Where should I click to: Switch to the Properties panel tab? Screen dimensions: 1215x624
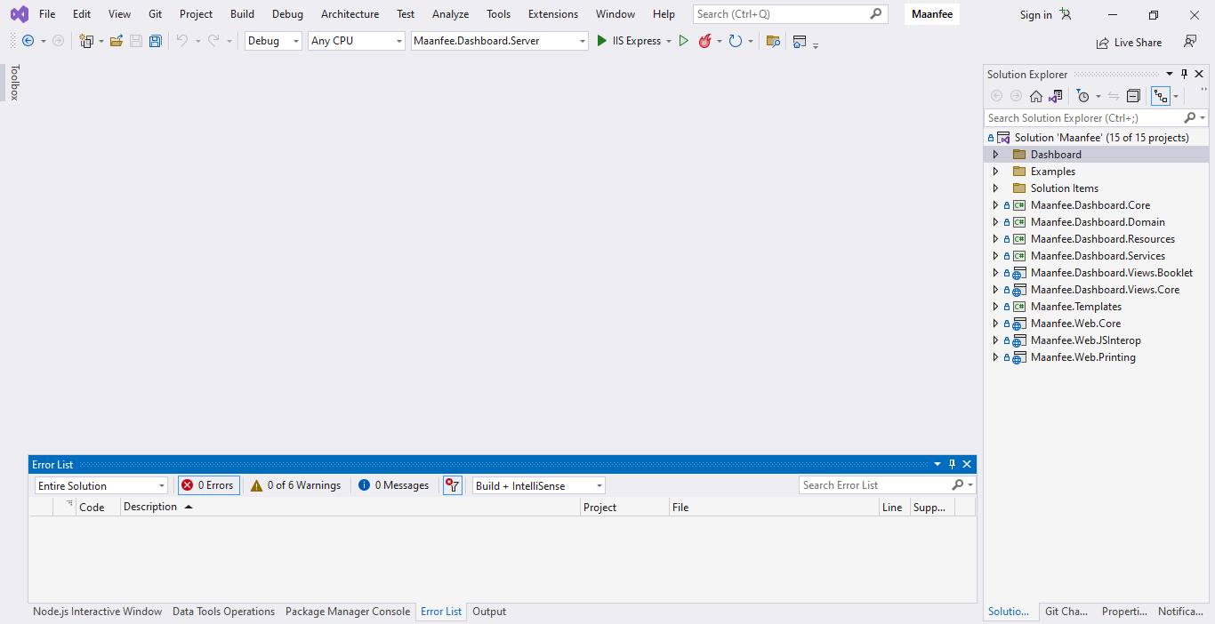point(1124,612)
